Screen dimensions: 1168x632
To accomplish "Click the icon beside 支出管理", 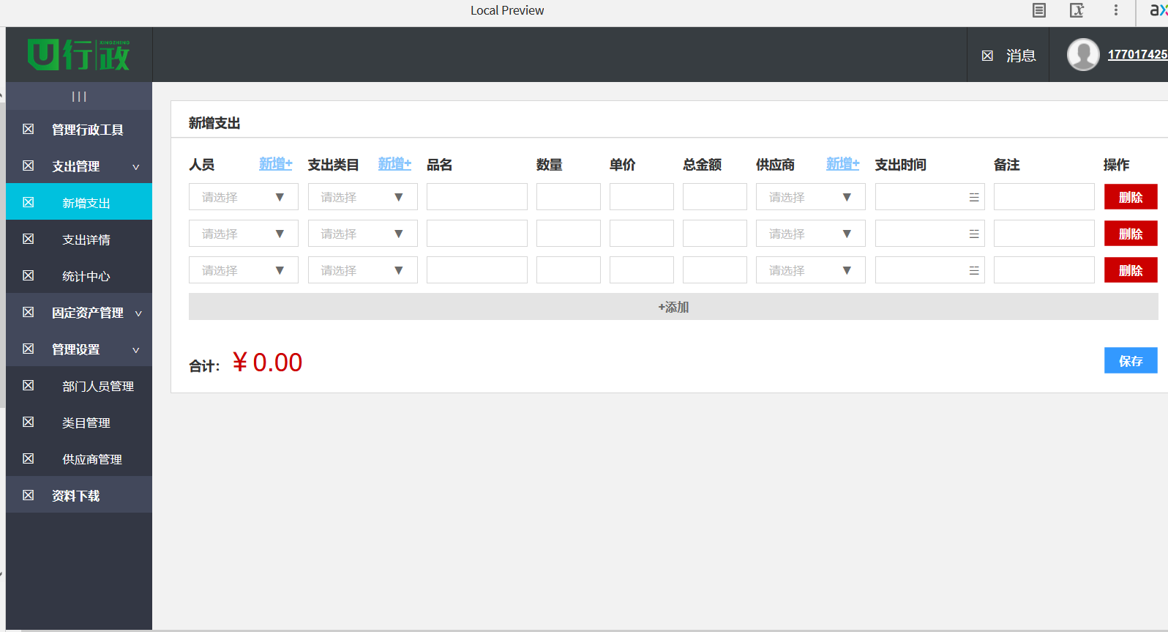I will pyautogui.click(x=29, y=166).
